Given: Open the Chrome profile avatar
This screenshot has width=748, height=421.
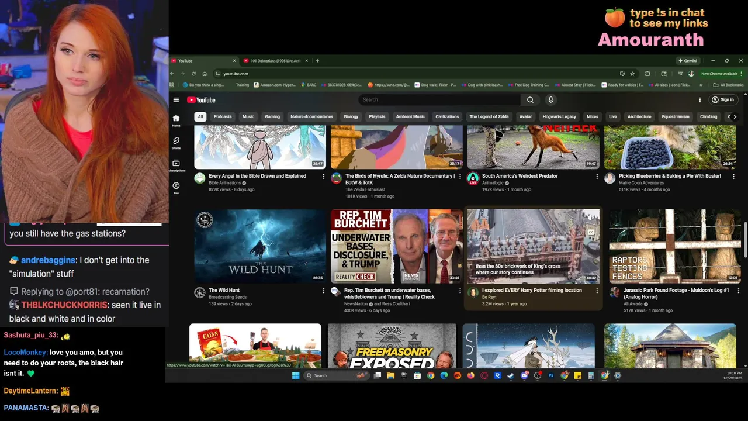Looking at the screenshot, I should tap(691, 74).
